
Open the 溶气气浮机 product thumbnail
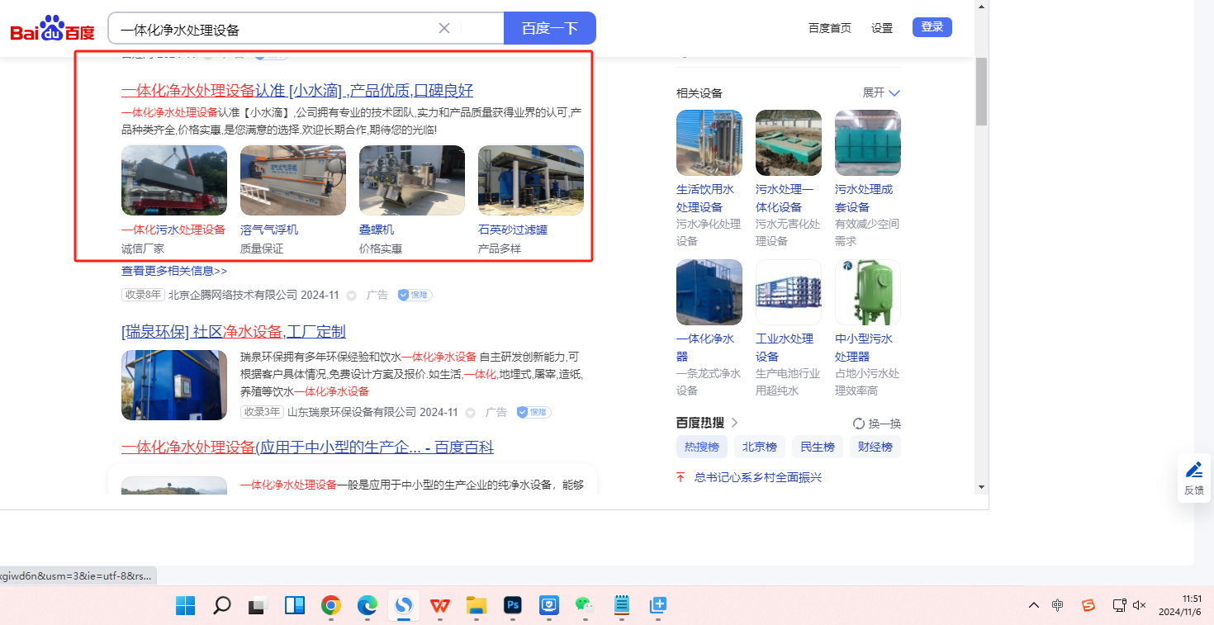[292, 181]
